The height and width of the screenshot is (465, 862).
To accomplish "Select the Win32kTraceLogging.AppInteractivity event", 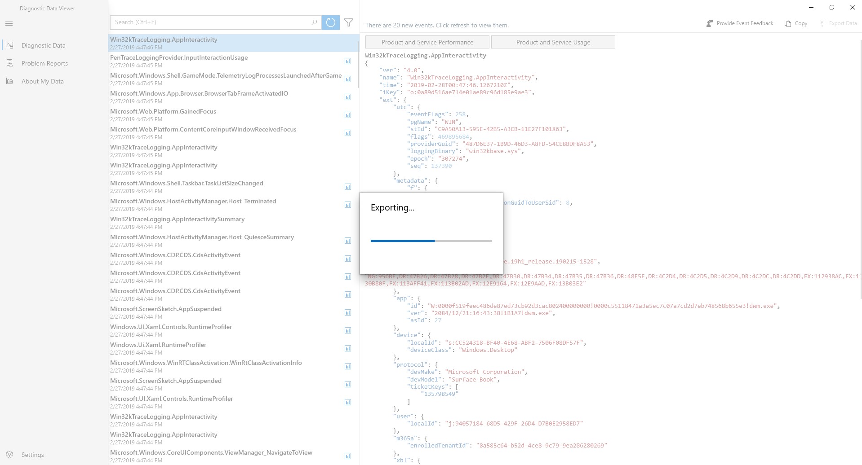I will pos(202,43).
